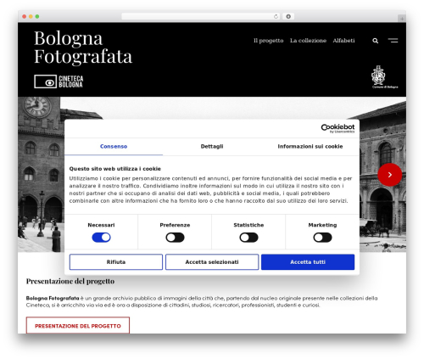
Task: Enable the Statistiche cookie switch
Action: point(248,238)
